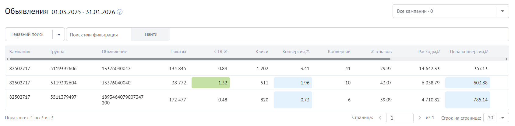Click the table scroll right arrow
Image resolution: width=515 pixels, height=126 pixels.
[507, 59]
